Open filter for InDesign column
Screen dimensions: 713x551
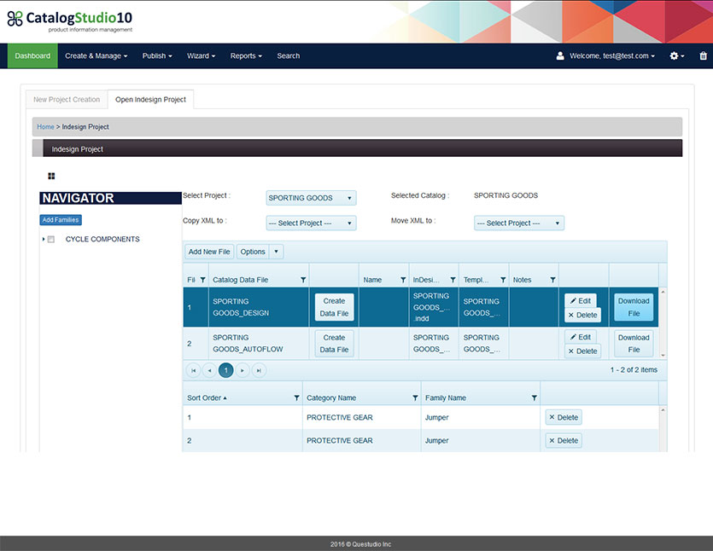[453, 280]
